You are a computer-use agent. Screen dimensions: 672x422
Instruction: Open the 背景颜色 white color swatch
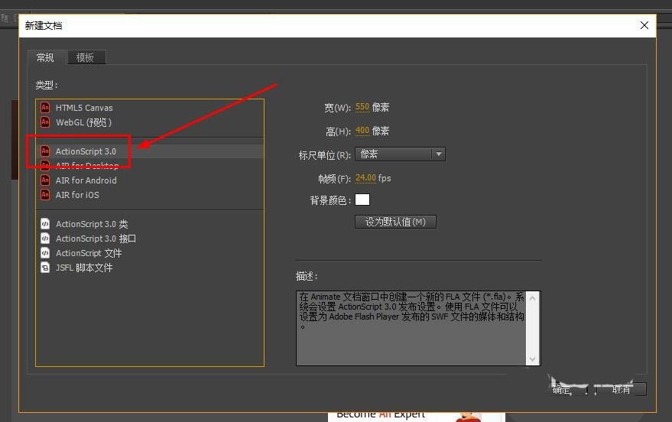[x=362, y=200]
